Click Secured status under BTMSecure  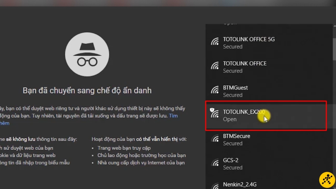coord(233,144)
